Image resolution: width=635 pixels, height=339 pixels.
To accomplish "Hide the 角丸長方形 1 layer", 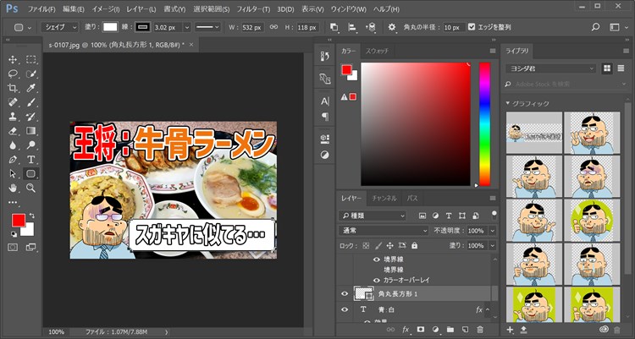I will click(x=345, y=293).
